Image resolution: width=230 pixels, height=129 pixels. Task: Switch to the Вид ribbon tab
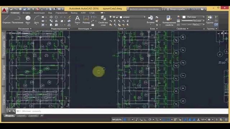[x=50, y=13]
